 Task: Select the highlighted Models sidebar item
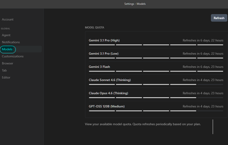click(7, 49)
